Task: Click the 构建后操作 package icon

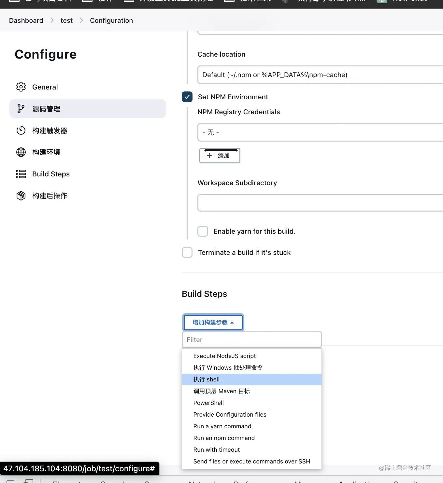Action: pos(21,196)
